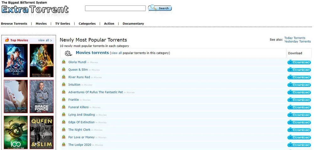Open the Documentary menu item
Screen dimensions: 314x150
pyautogui.click(x=133, y=24)
